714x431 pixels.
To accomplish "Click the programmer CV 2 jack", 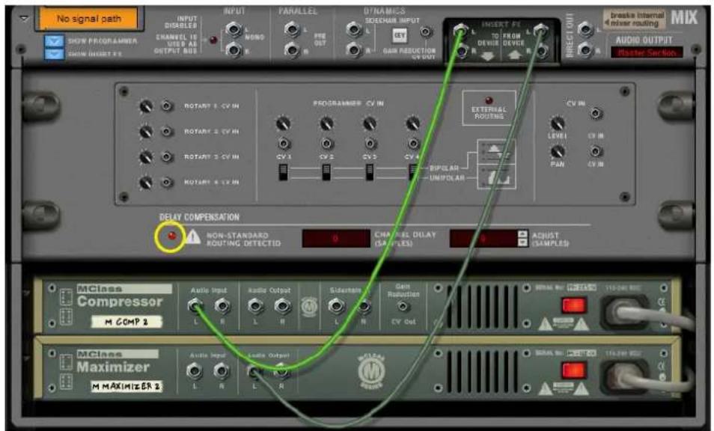I will point(326,144).
